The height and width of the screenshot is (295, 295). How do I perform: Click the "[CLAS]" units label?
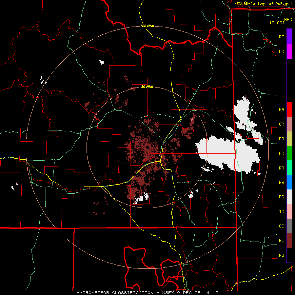(277, 23)
